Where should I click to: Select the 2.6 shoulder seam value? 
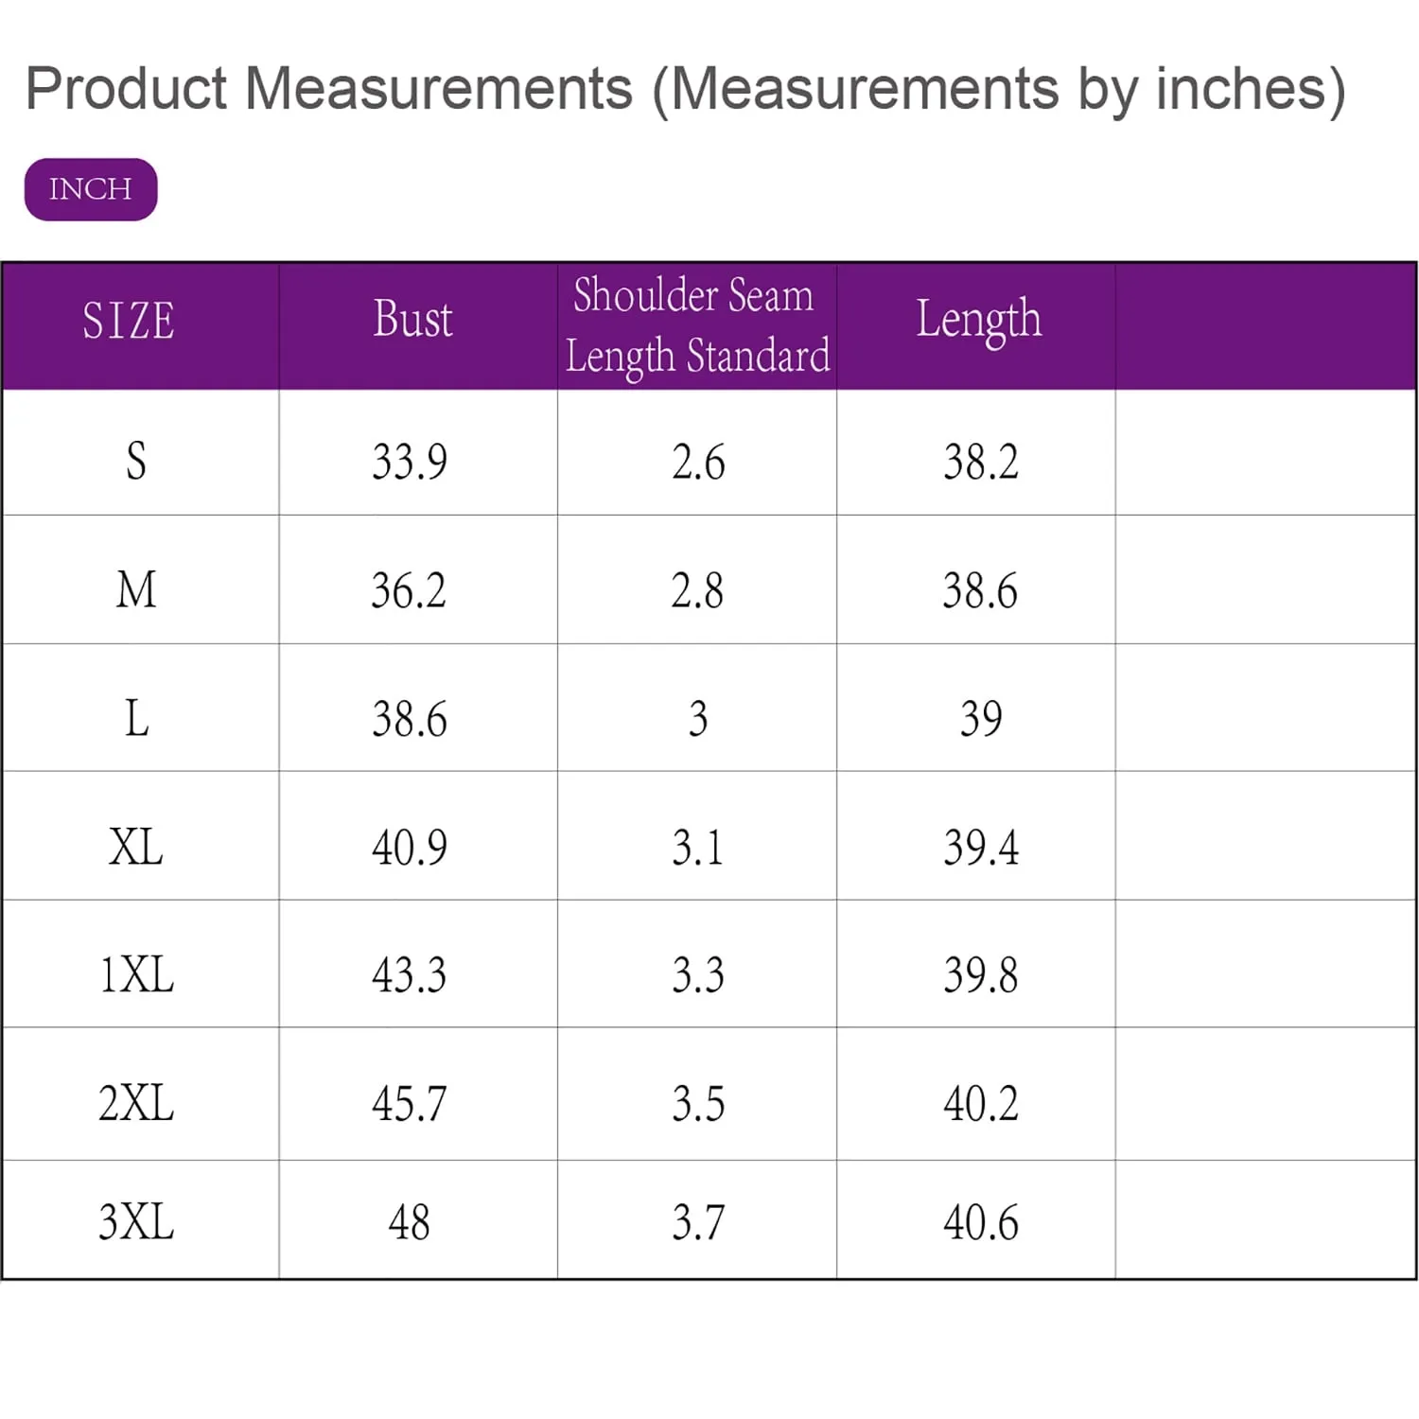[698, 462]
